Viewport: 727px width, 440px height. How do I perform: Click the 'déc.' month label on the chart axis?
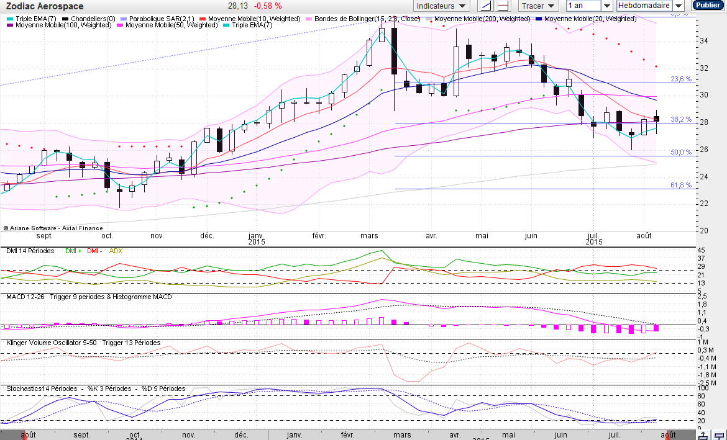click(207, 236)
